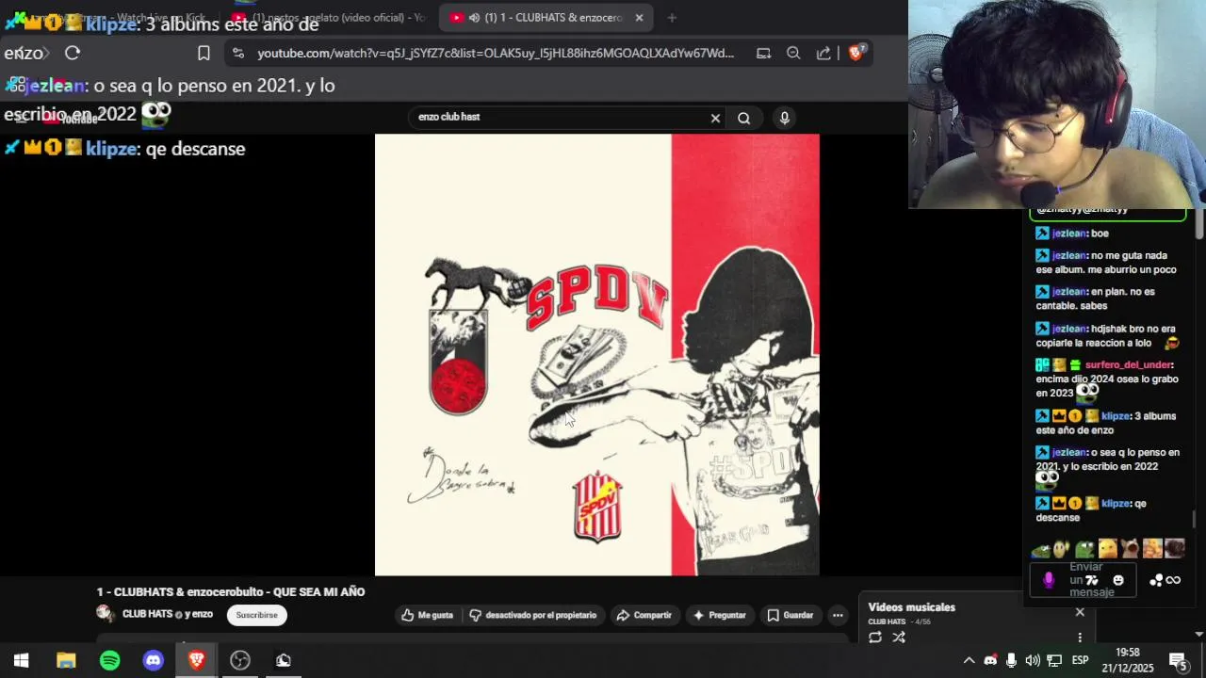Click the first frog emote in chat bar
The image size is (1206, 678).
click(1040, 549)
